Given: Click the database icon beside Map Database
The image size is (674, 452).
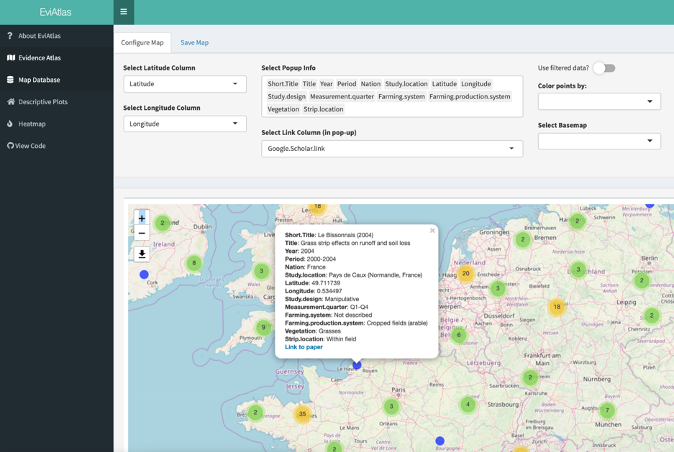Looking at the screenshot, I should 10,80.
